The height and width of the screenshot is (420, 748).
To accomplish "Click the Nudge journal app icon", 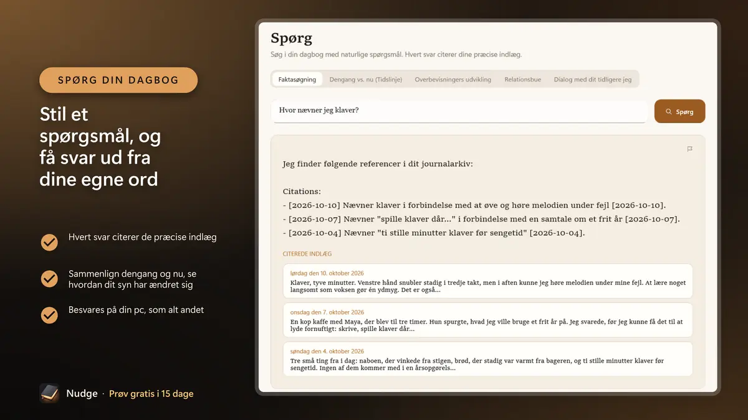I will [49, 393].
